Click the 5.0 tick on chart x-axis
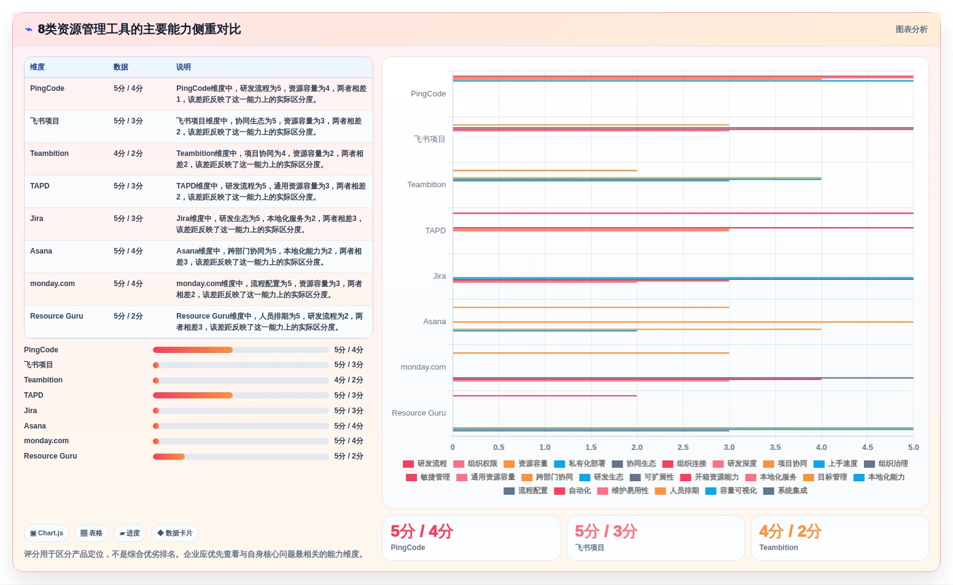 click(x=913, y=447)
